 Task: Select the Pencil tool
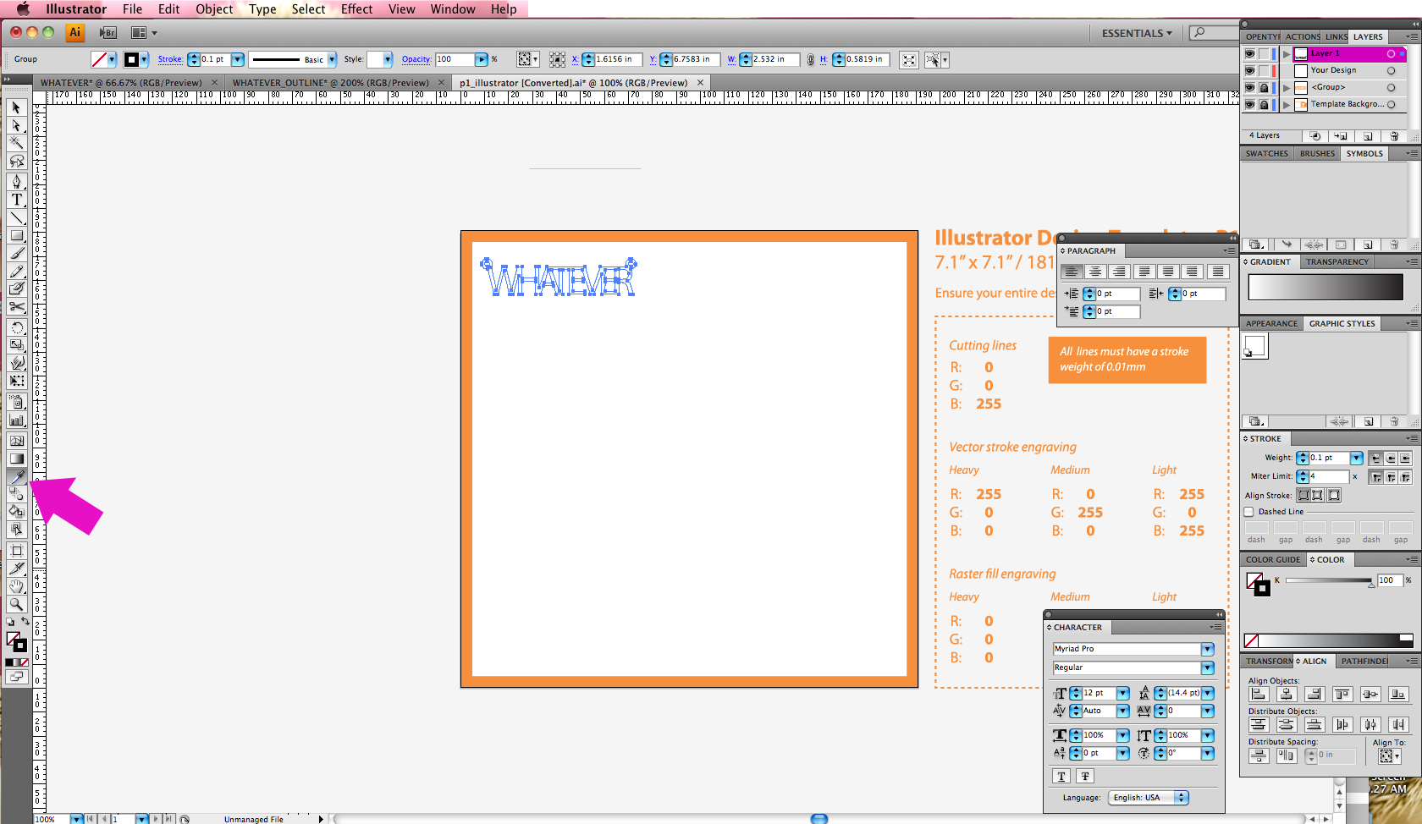pos(16,271)
